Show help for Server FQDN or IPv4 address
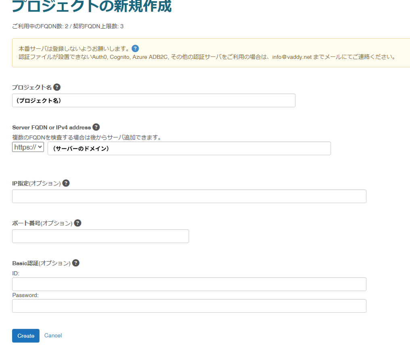410x345 pixels. click(x=96, y=127)
